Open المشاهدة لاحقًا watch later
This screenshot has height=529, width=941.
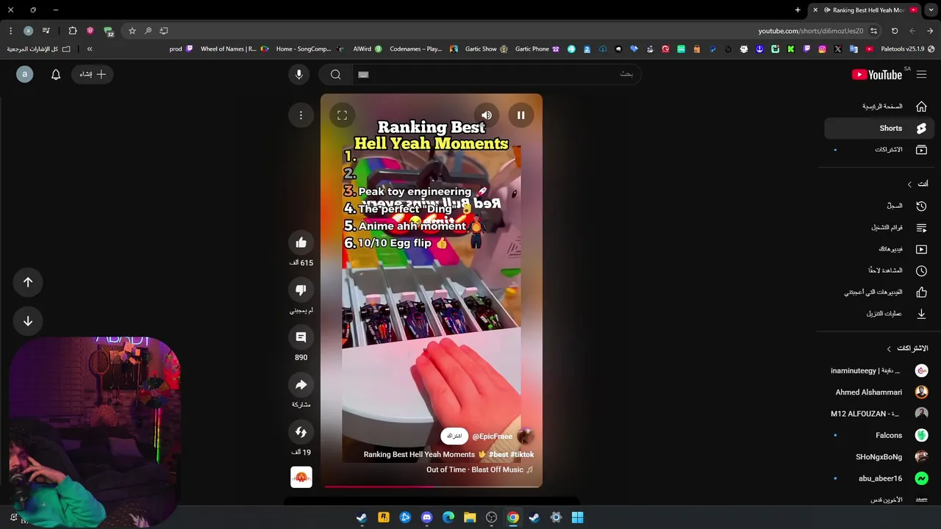[879, 270]
